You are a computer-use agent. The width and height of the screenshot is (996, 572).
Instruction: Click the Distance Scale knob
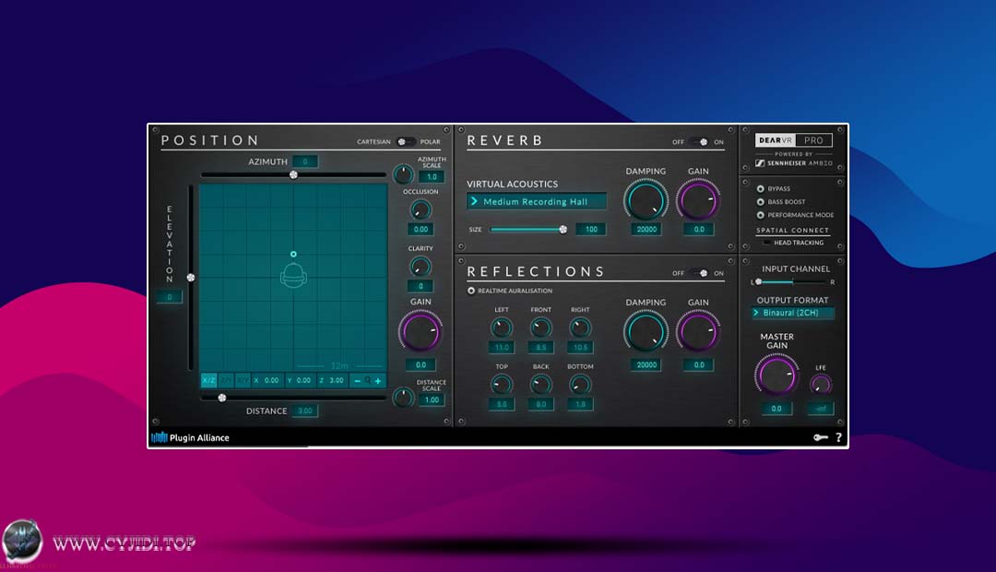coord(403,398)
